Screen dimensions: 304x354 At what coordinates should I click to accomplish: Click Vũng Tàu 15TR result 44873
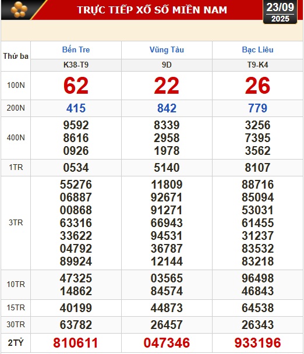point(167,308)
